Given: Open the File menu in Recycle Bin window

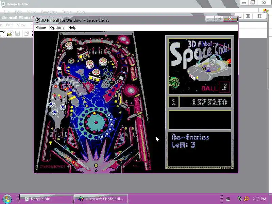Looking at the screenshot, I should point(6,12).
